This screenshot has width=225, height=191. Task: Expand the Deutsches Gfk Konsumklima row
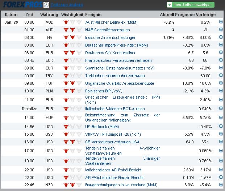coord(221,53)
